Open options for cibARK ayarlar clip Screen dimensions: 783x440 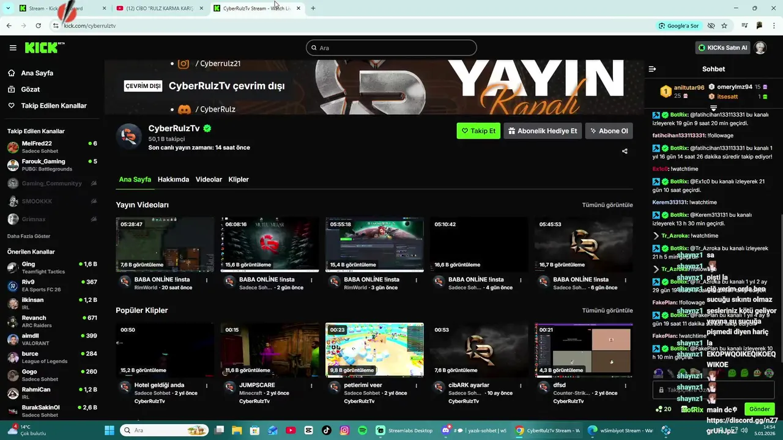pos(521,386)
